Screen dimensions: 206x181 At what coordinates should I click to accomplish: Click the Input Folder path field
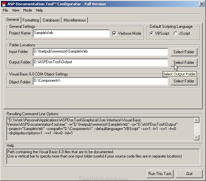point(100,52)
